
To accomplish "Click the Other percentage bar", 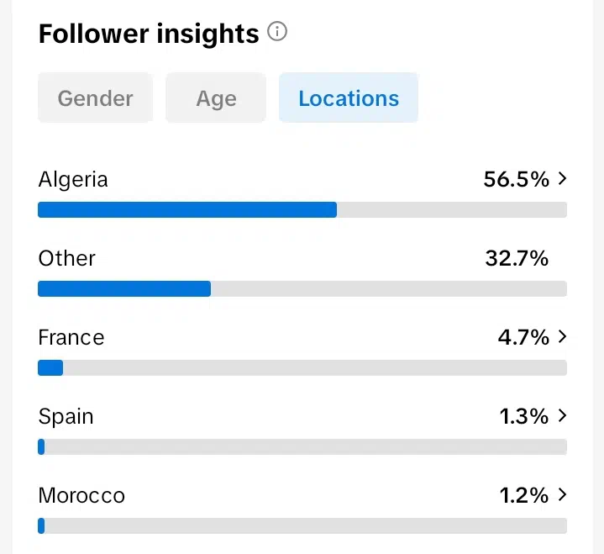I will (302, 288).
